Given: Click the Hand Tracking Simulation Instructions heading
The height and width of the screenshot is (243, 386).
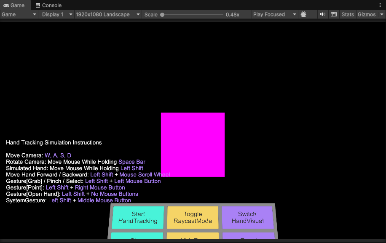Looking at the screenshot, I should 54,143.
